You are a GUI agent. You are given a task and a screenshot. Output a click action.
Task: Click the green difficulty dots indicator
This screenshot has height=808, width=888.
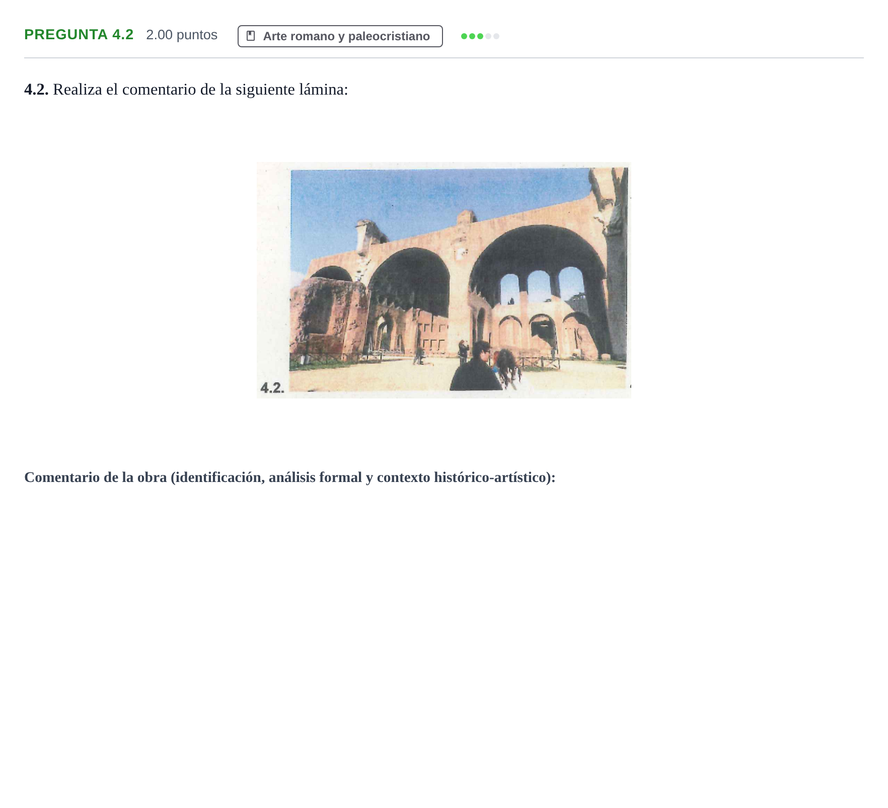click(x=480, y=36)
